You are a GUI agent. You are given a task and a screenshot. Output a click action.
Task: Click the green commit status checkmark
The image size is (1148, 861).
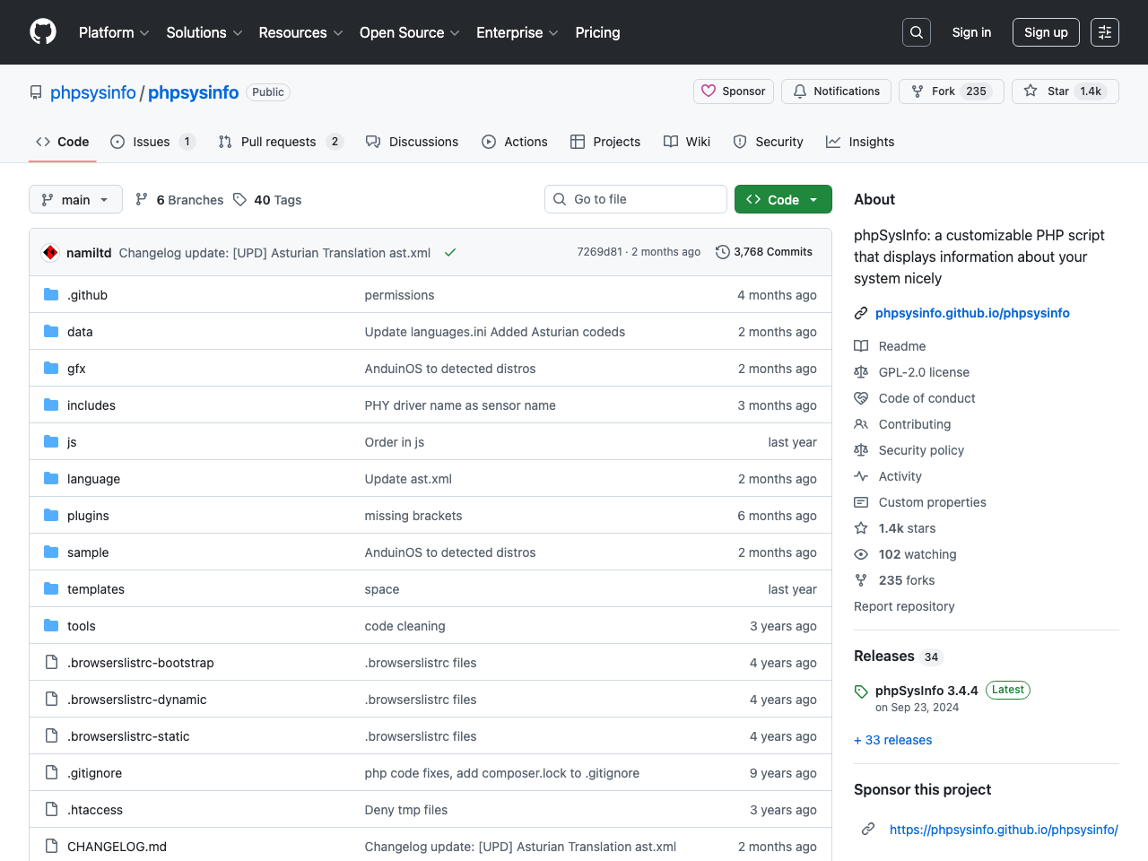coord(450,253)
